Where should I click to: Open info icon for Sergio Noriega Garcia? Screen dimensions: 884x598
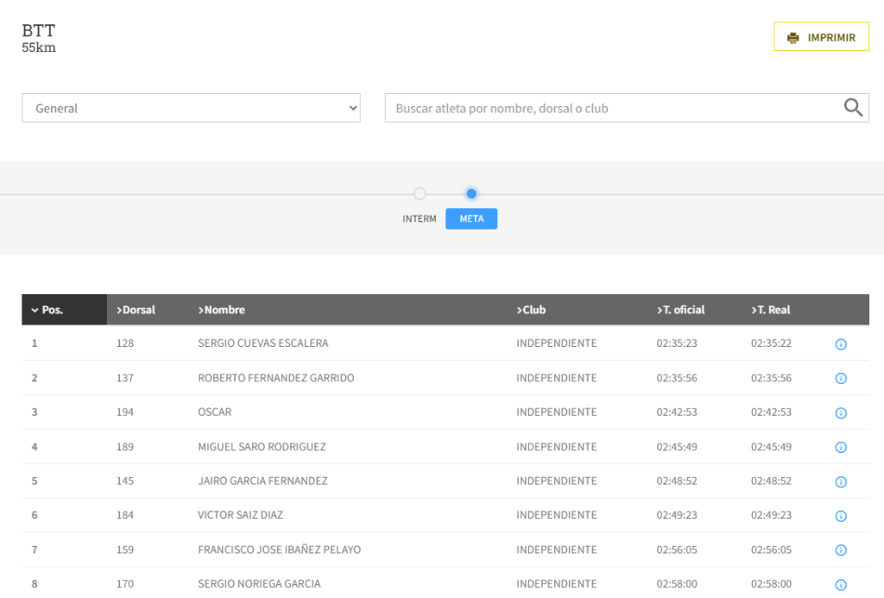[x=841, y=584]
